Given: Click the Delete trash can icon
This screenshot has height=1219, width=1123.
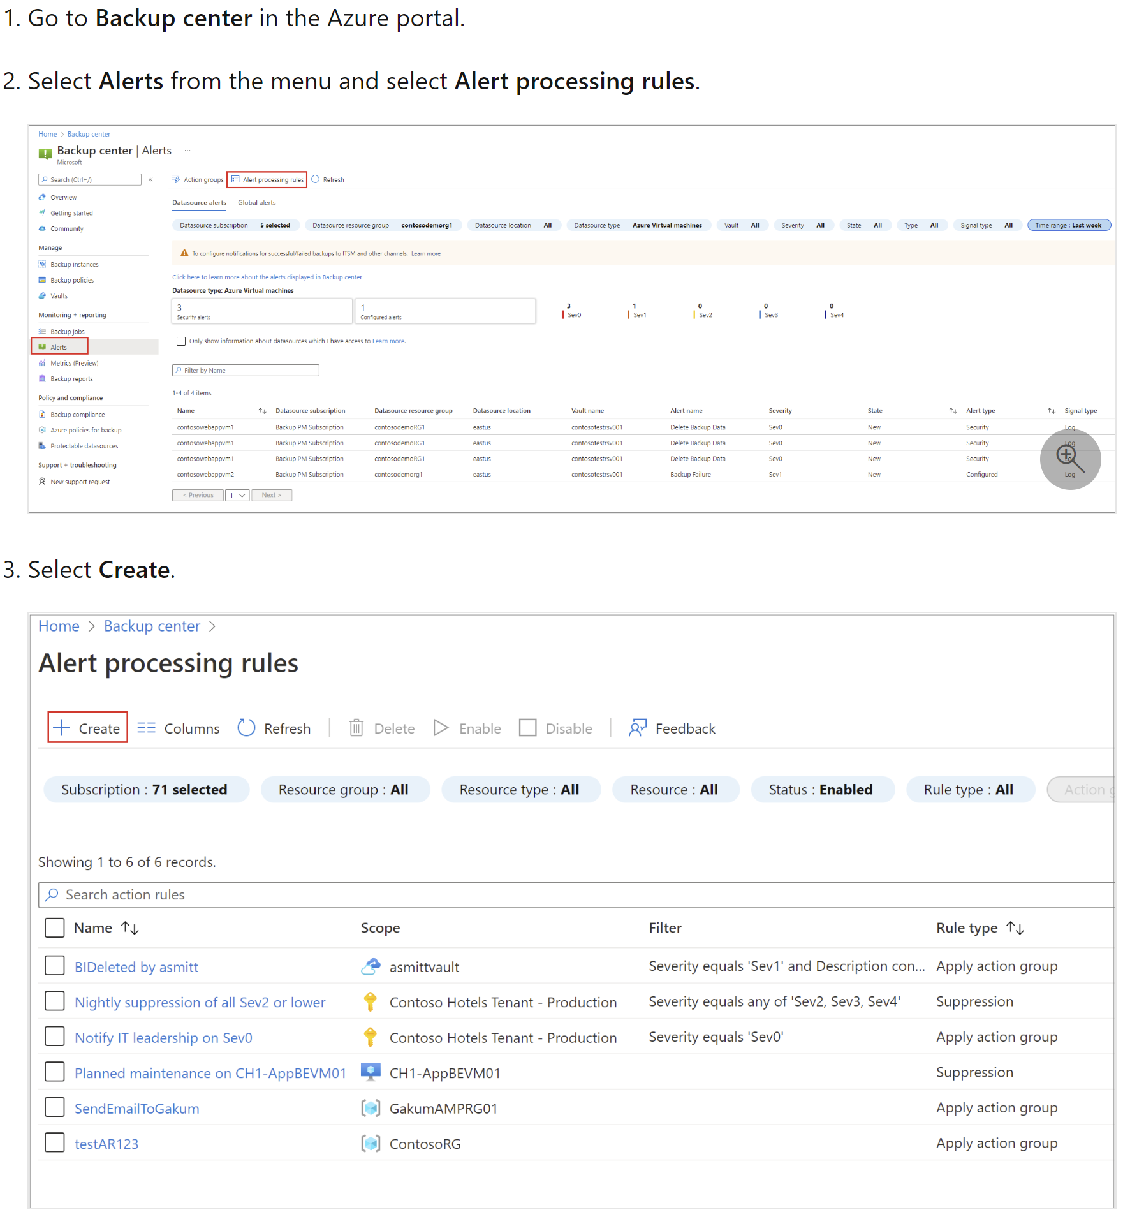Looking at the screenshot, I should pyautogui.click(x=356, y=728).
